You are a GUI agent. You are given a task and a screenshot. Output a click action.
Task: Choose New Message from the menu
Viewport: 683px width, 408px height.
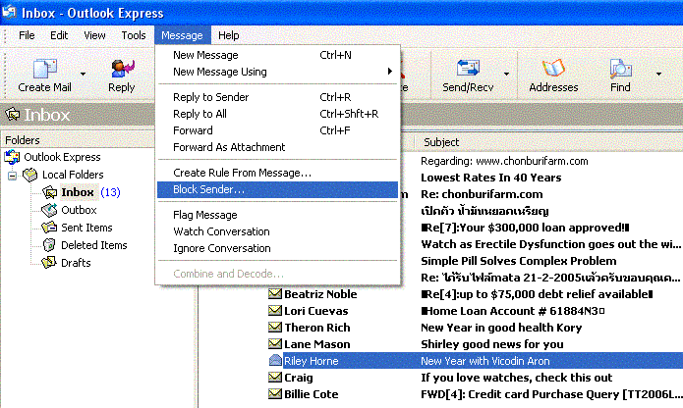(277, 55)
